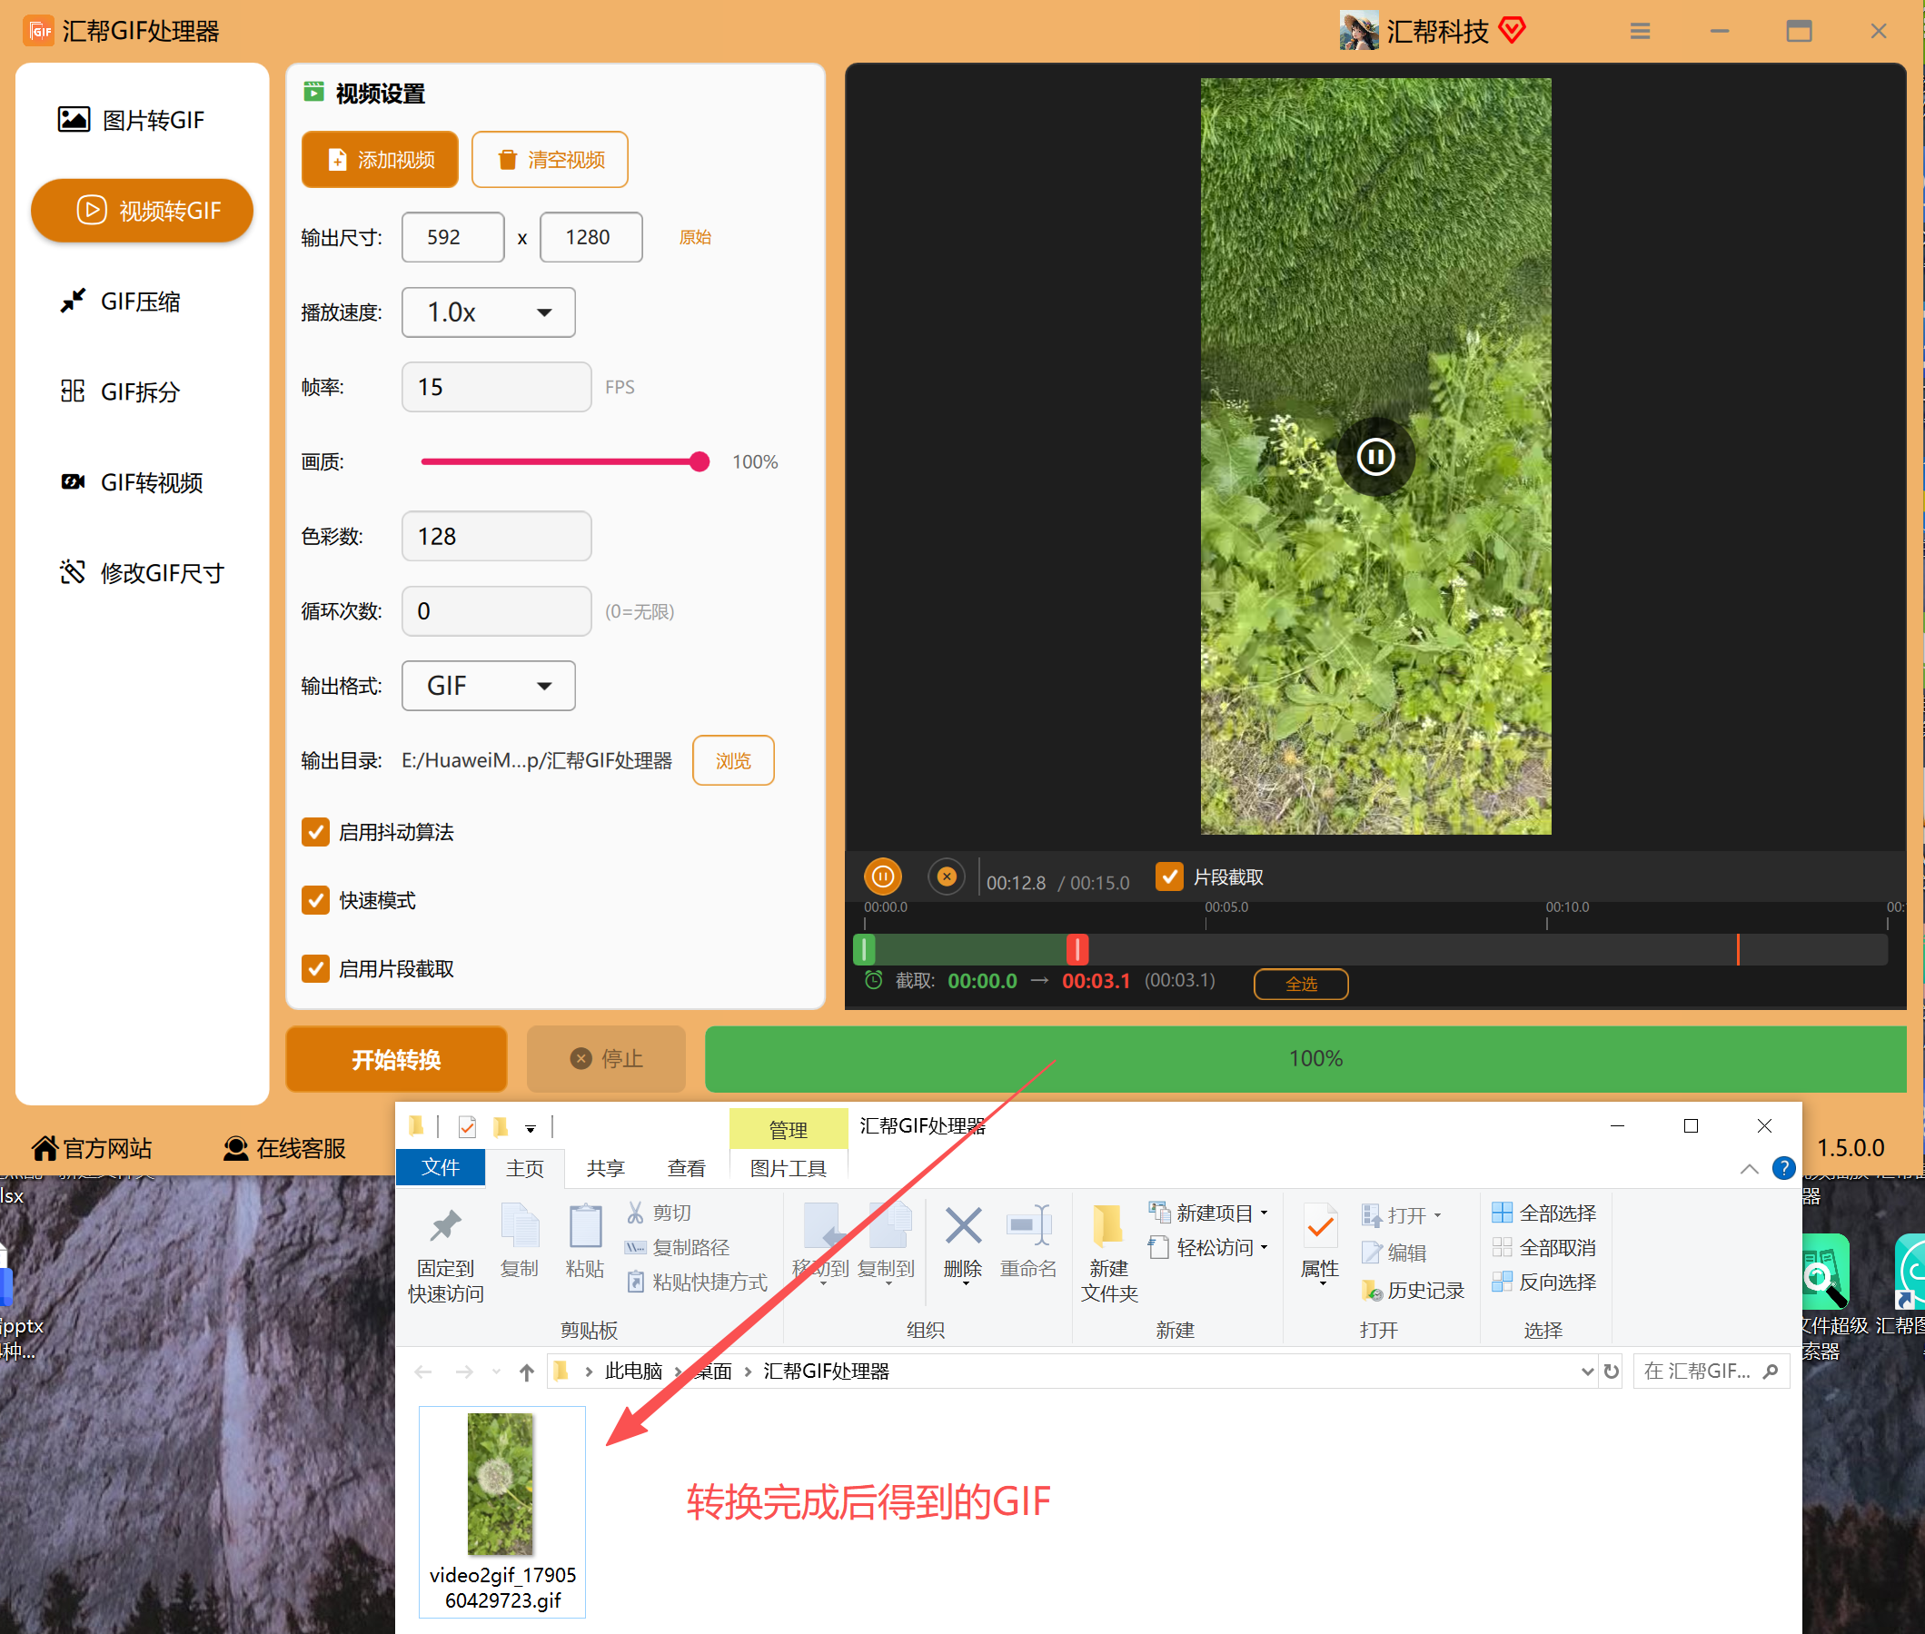Open the 修改GIF尺寸 sidebar tool

pos(142,572)
